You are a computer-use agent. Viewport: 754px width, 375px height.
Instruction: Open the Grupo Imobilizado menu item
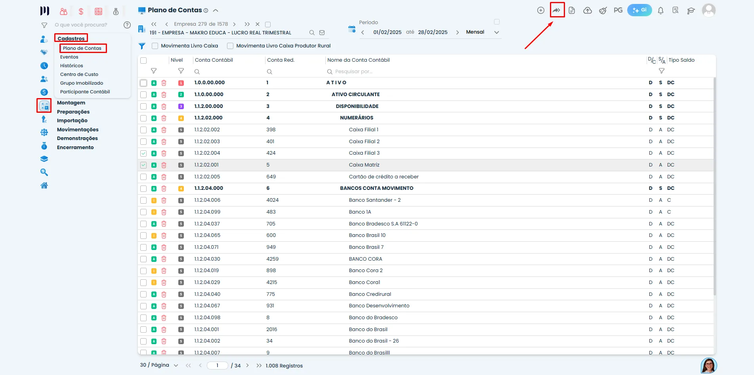[x=82, y=83]
